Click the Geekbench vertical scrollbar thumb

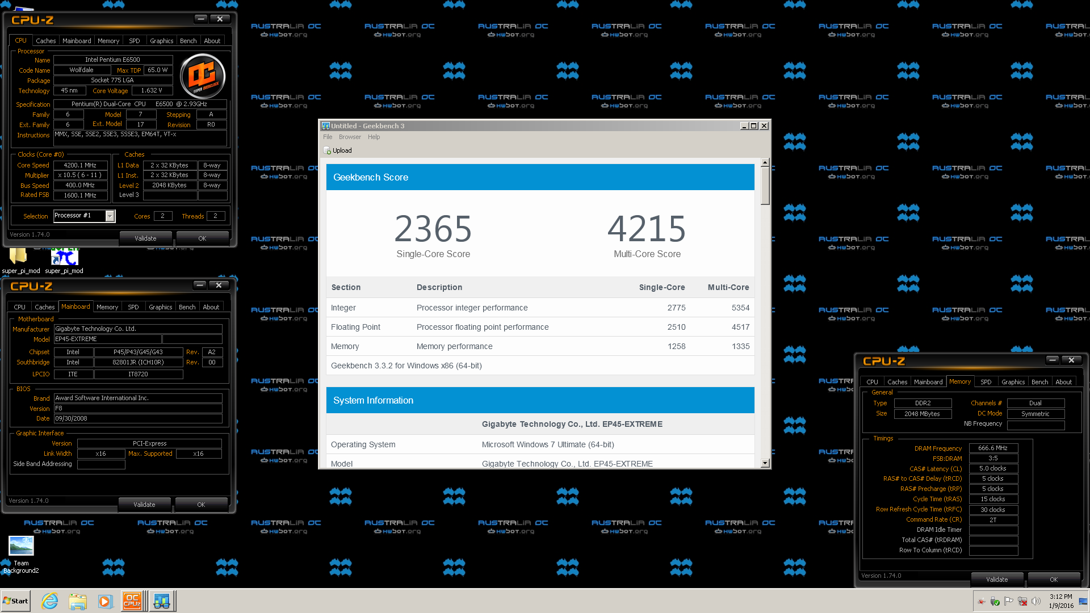(x=765, y=186)
